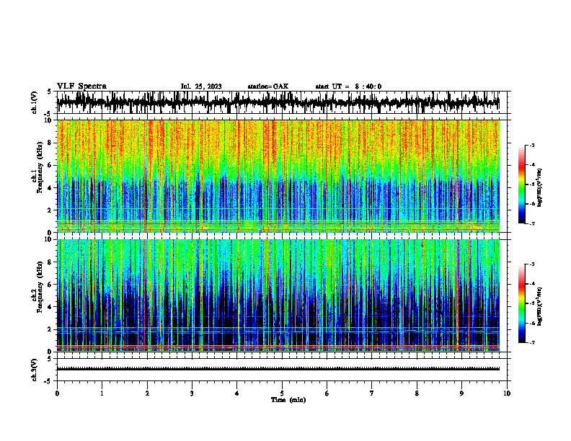
Task: Click the "VLF Spectra" plot title
Action: point(81,86)
